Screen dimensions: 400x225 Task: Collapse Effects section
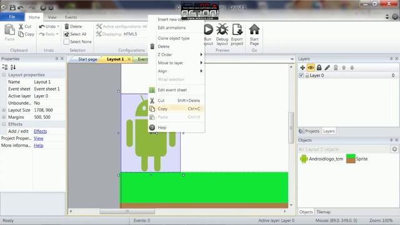tap(4, 124)
